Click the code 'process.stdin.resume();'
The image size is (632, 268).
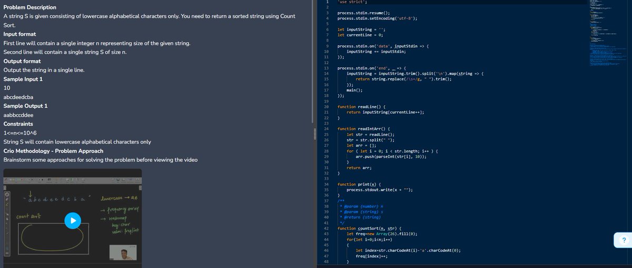coord(364,13)
